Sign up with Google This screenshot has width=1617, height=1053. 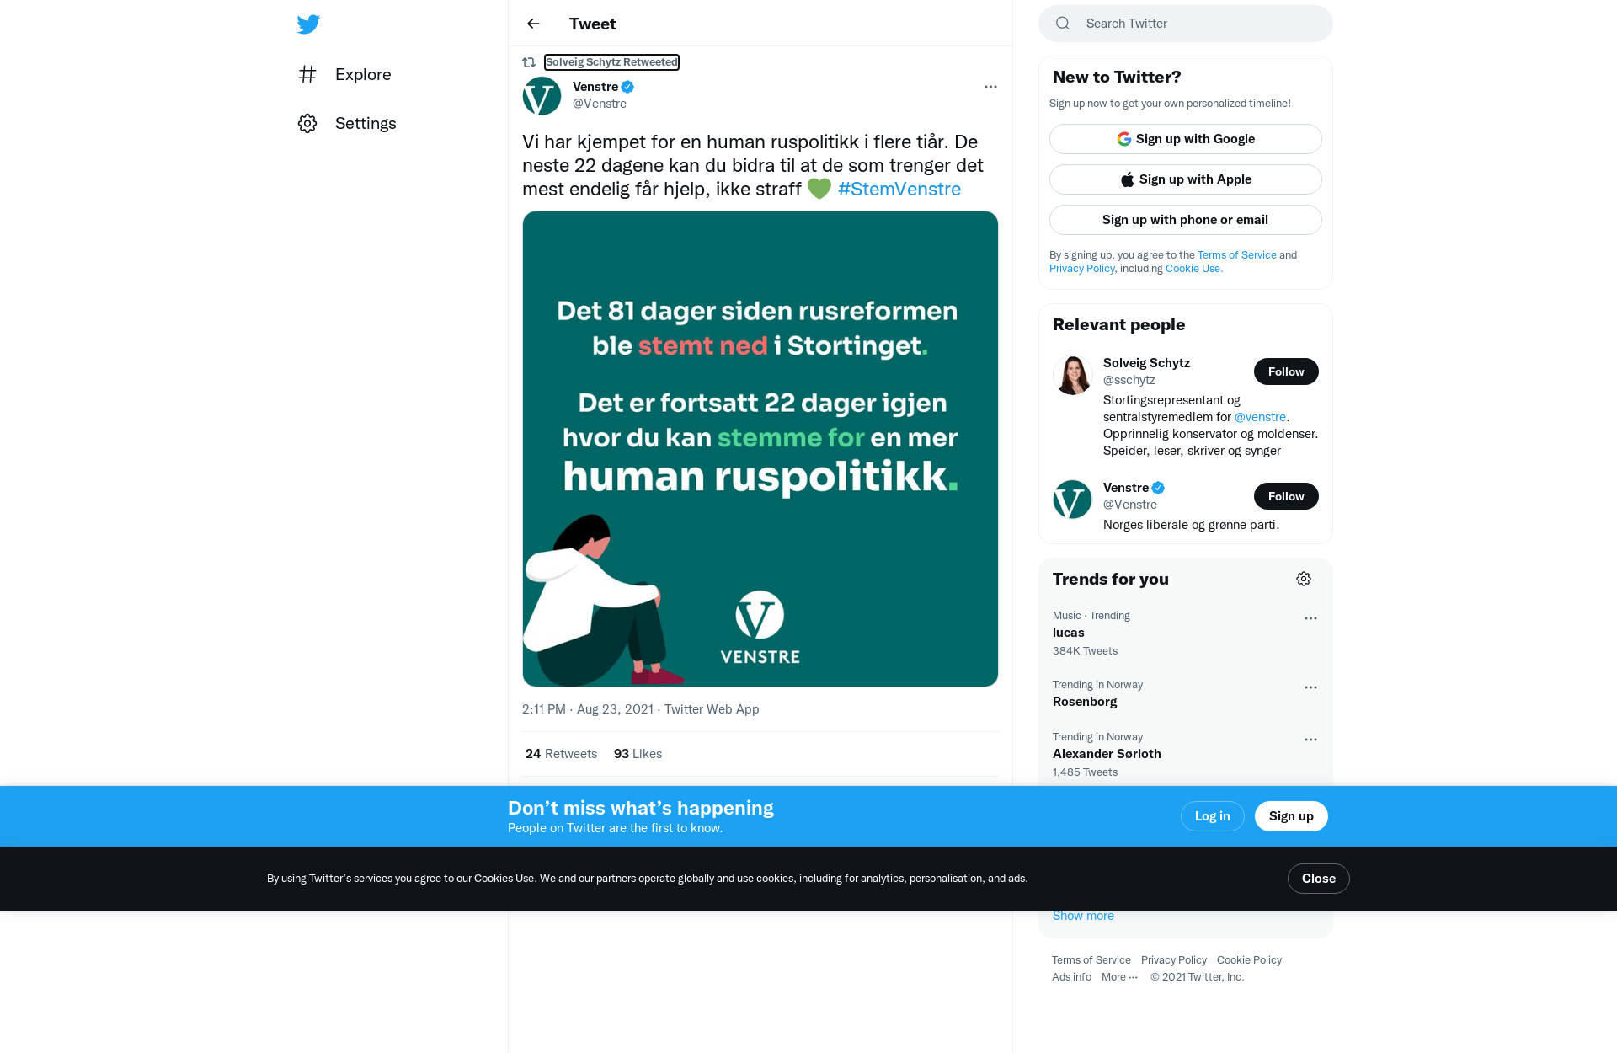(1185, 139)
